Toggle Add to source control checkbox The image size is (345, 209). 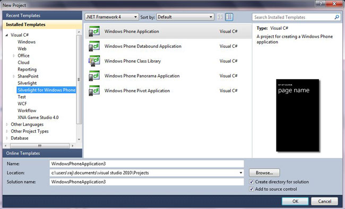click(252, 189)
